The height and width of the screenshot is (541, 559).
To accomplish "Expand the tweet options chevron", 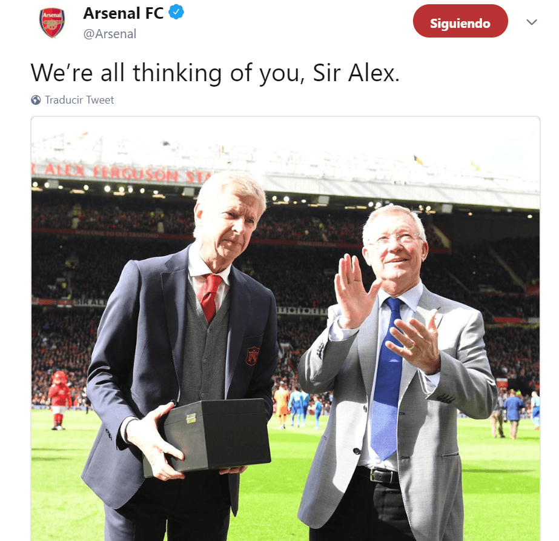I will point(532,22).
